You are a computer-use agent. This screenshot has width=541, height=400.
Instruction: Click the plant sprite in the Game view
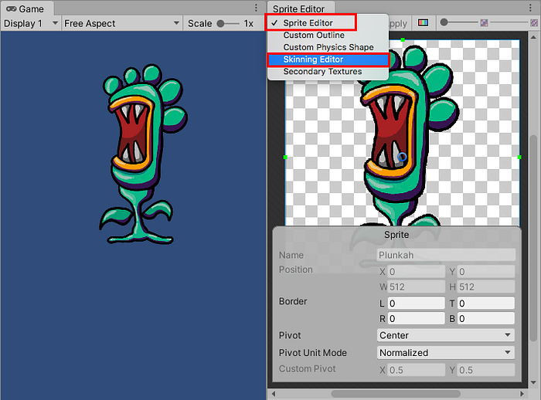tap(144, 154)
